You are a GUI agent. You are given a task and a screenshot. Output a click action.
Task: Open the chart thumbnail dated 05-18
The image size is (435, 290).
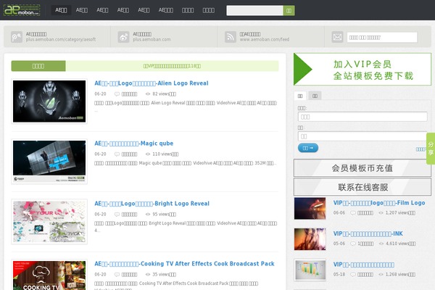click(x=310, y=270)
